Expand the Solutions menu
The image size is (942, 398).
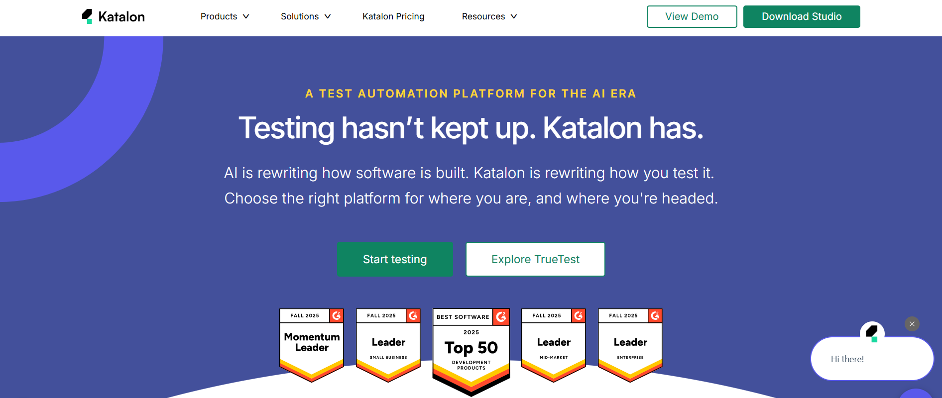pyautogui.click(x=305, y=16)
